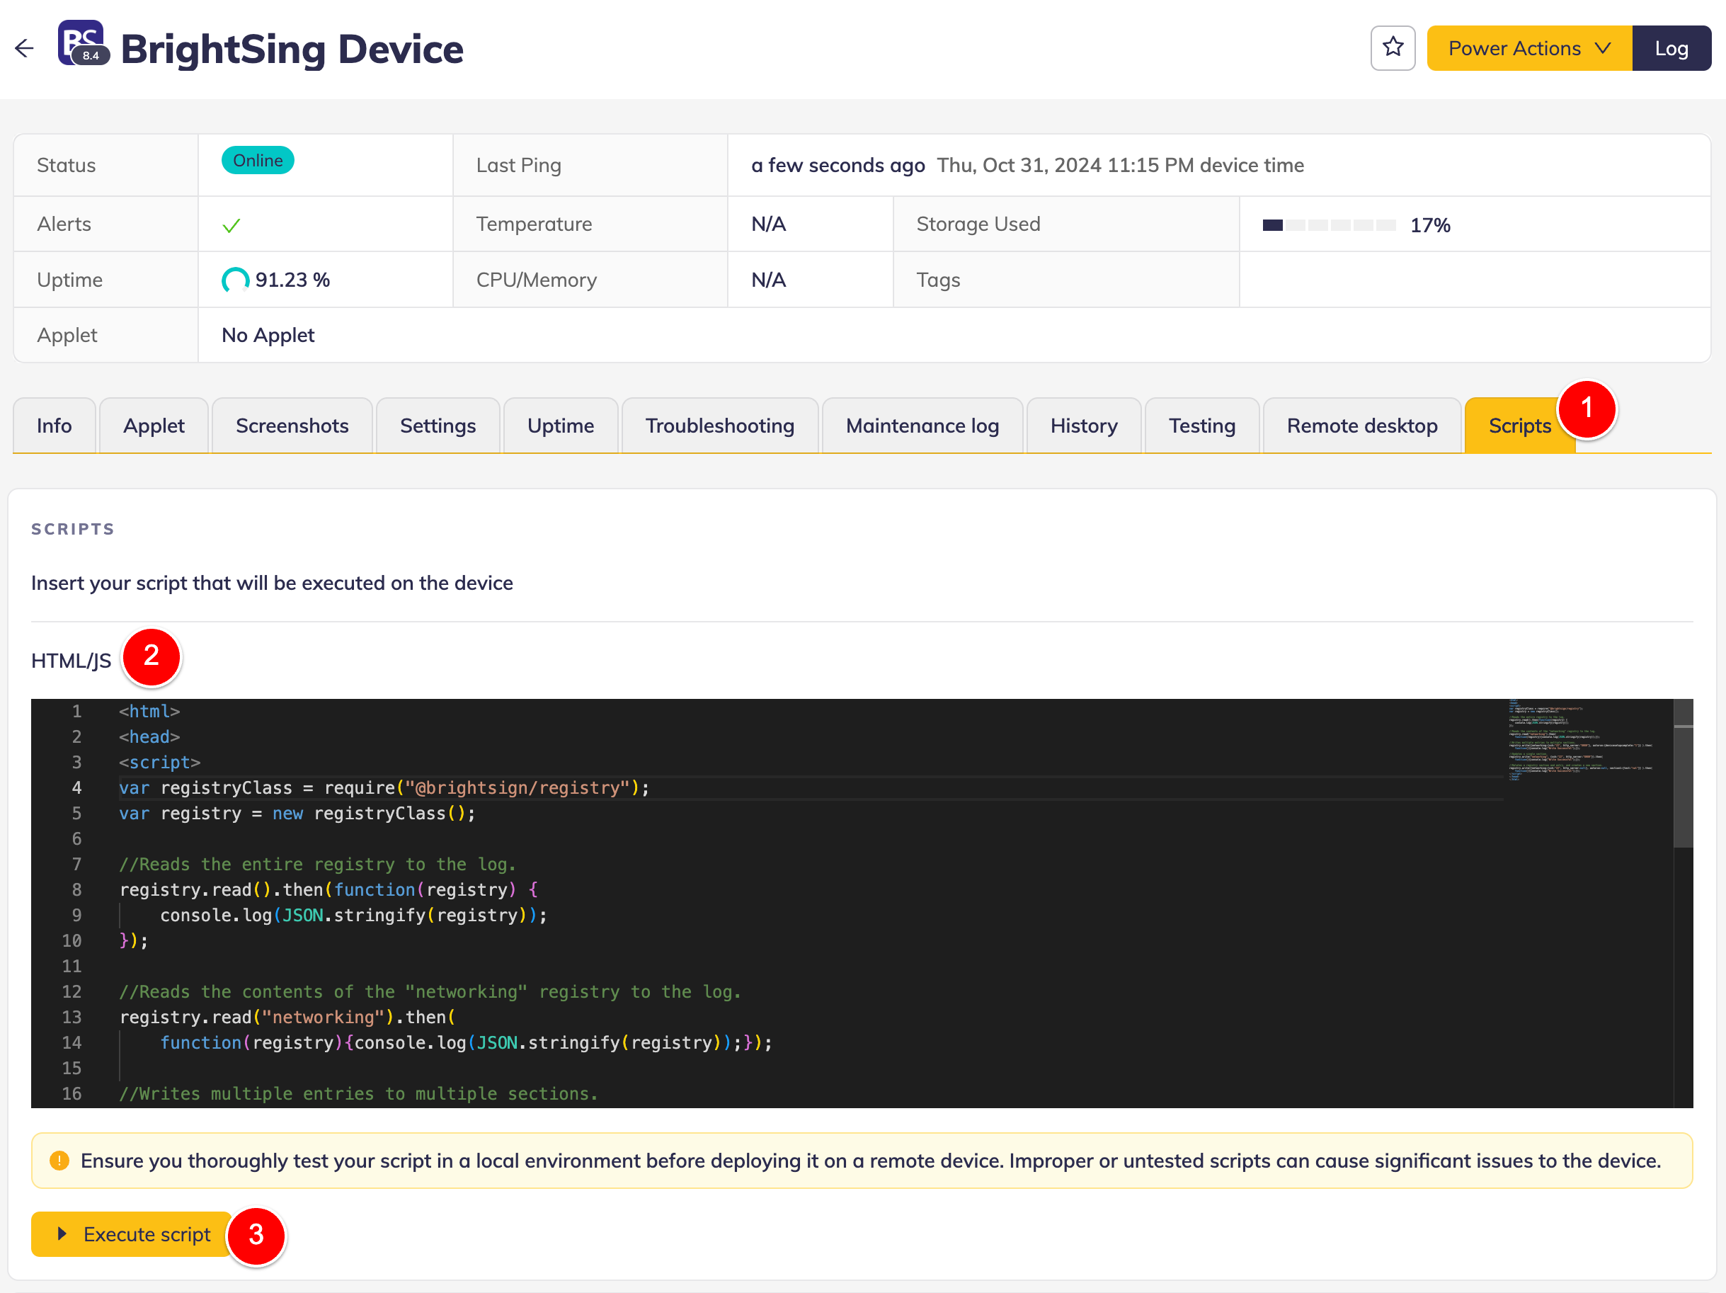Click the Power Actions chevron arrow

click(x=1604, y=48)
